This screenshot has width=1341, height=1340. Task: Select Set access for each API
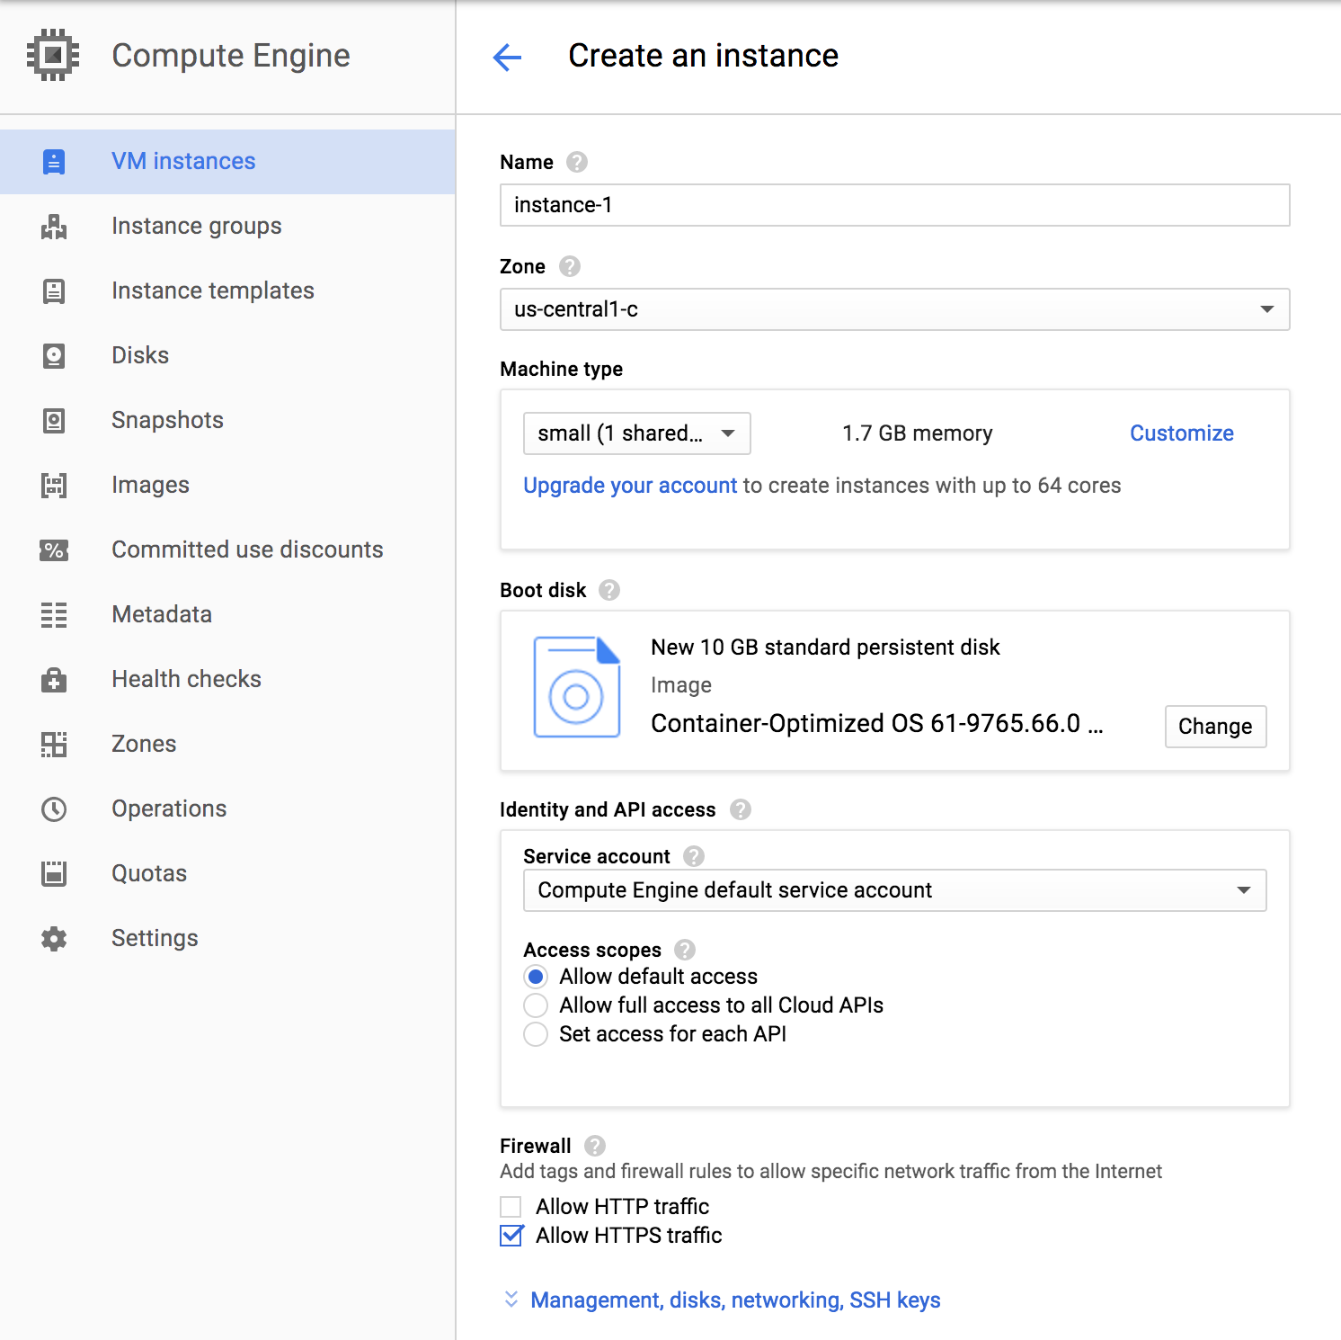click(536, 1034)
